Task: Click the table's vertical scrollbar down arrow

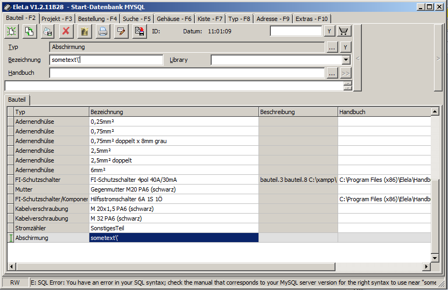Action: pyautogui.click(x=435, y=257)
